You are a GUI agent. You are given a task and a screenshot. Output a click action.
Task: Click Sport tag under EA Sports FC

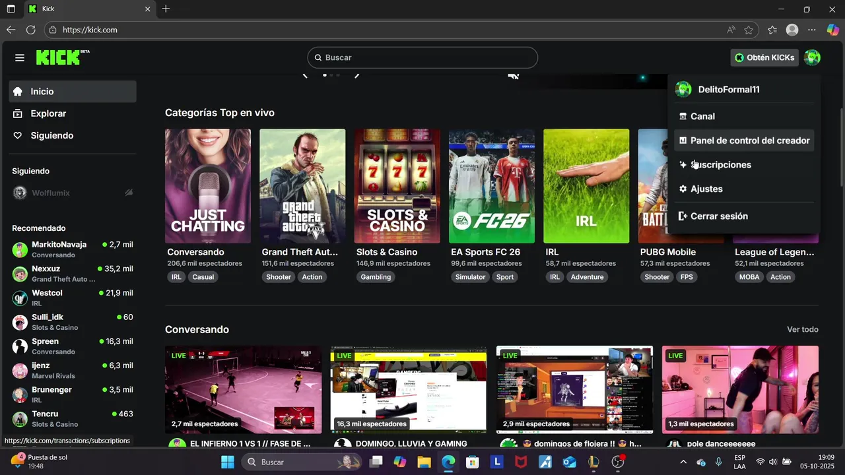505,277
